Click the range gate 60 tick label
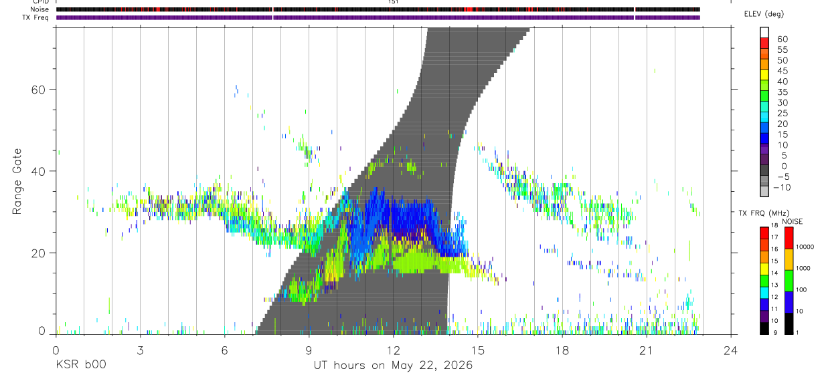The width and height of the screenshot is (822, 379). coord(37,90)
